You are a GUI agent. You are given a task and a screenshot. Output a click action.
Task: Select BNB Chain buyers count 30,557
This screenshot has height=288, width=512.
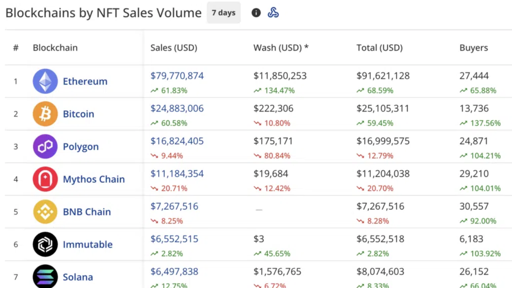pyautogui.click(x=474, y=207)
